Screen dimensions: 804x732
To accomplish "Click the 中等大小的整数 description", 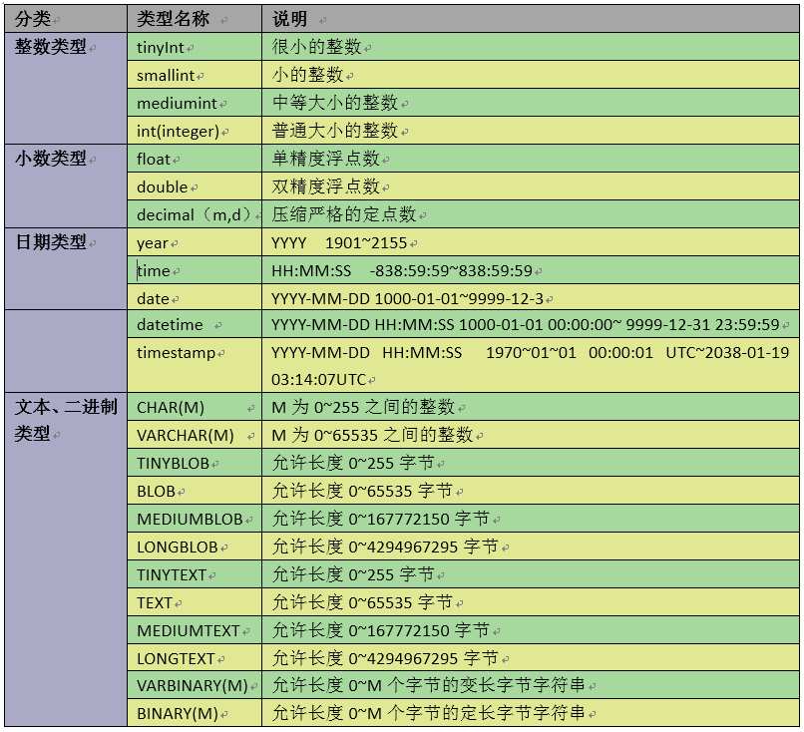I will click(x=335, y=103).
